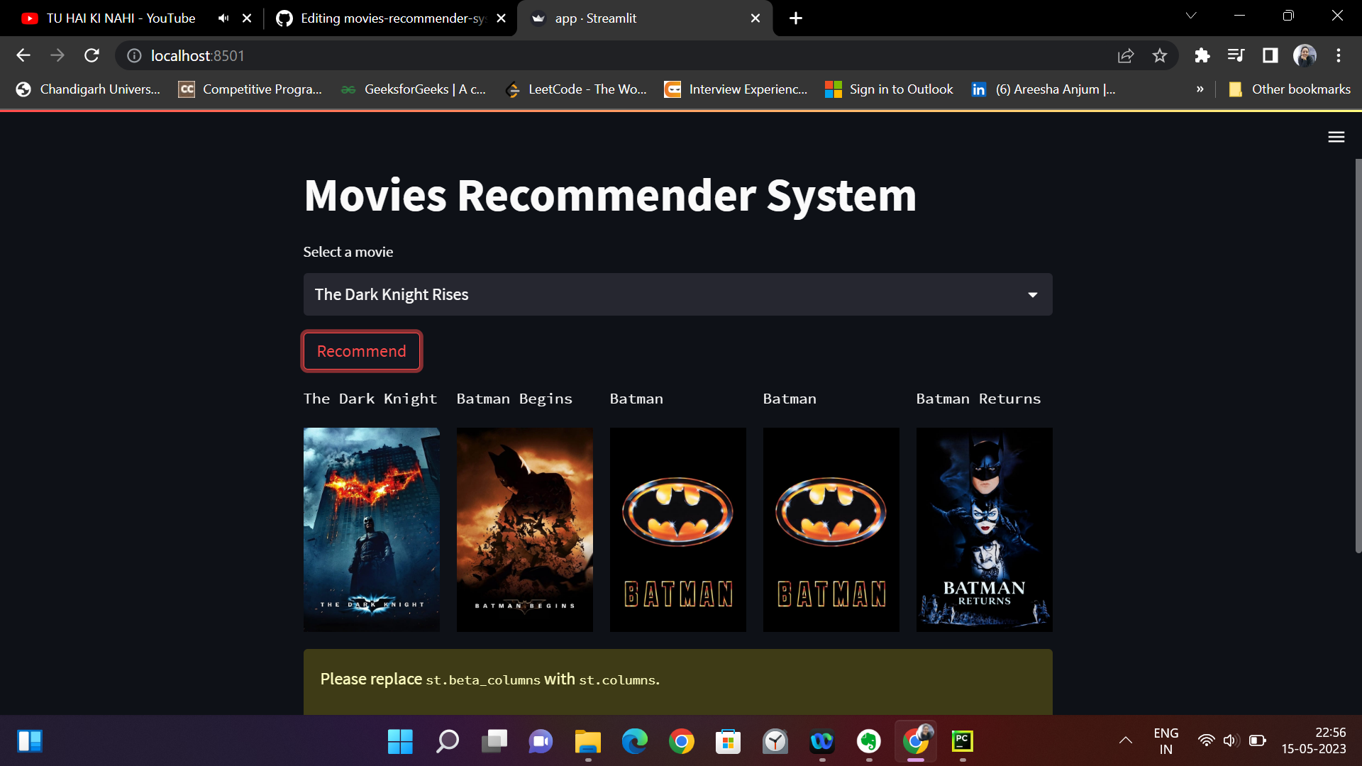Click the Recommend button
Image resolution: width=1362 pixels, height=766 pixels.
361,350
